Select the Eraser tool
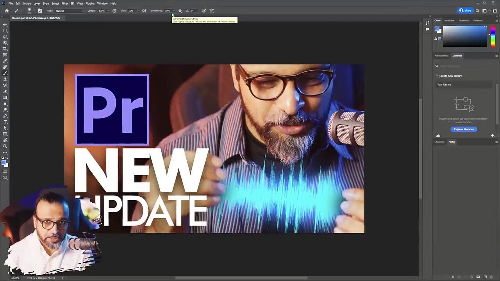The height and width of the screenshot is (281, 500). tap(5, 91)
